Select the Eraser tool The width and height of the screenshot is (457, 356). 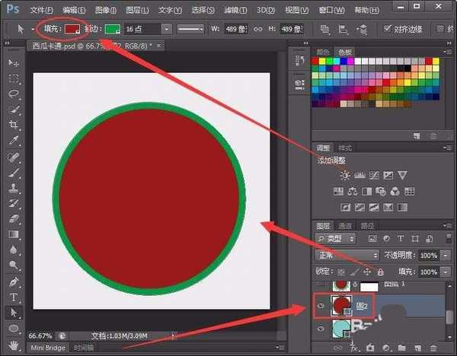coord(14,219)
